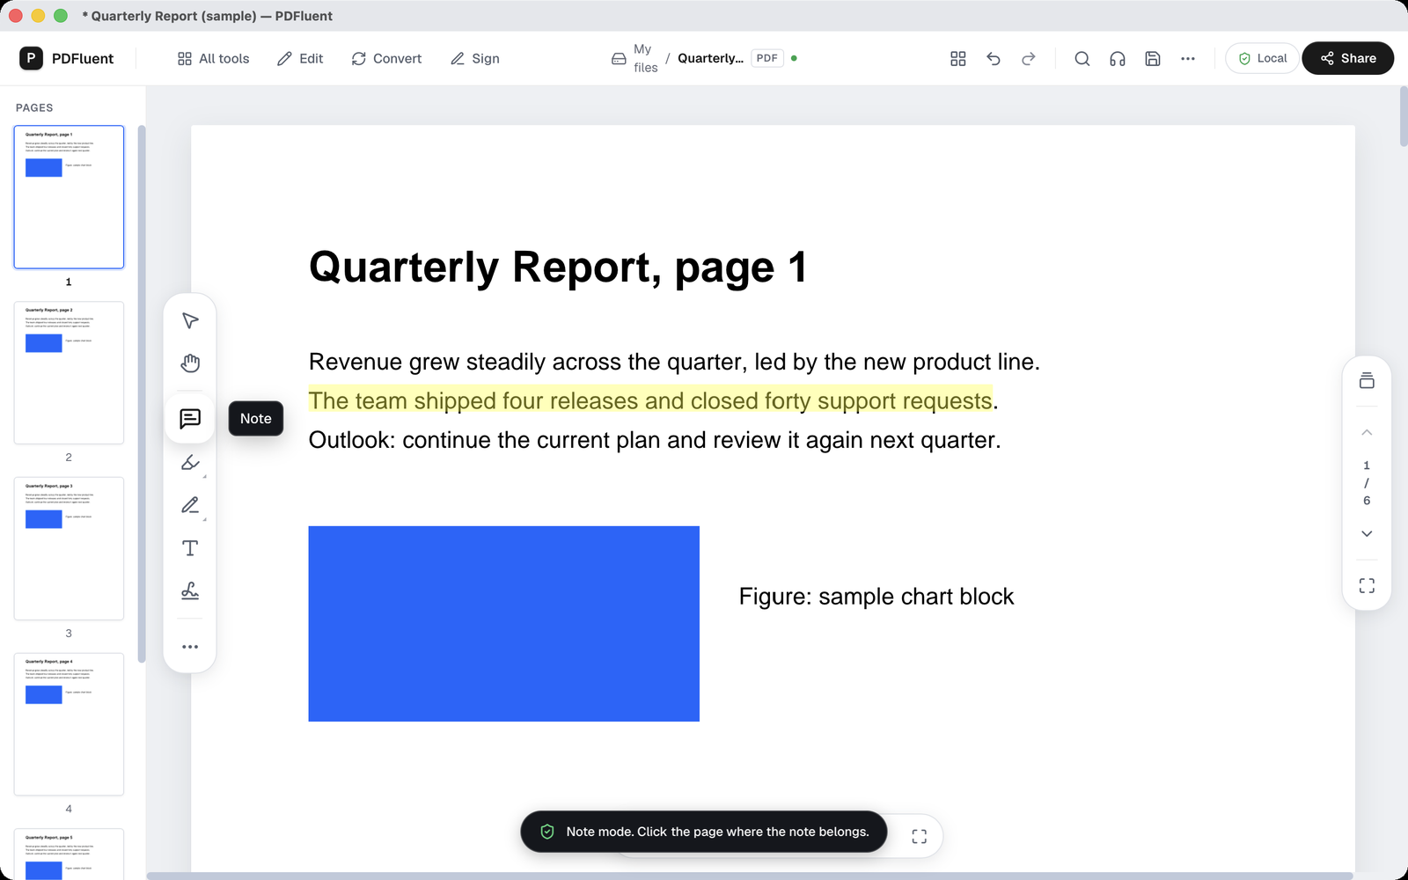Select page 4 thumbnail

coord(69,724)
